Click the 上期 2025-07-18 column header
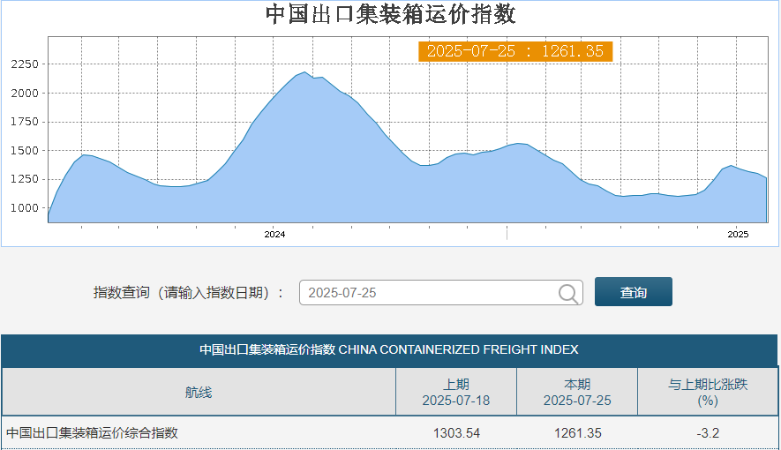This screenshot has height=450, width=781. tap(455, 392)
